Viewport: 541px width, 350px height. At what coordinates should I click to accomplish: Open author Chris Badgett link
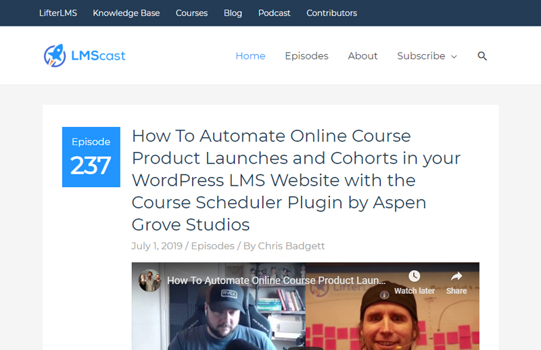(291, 246)
